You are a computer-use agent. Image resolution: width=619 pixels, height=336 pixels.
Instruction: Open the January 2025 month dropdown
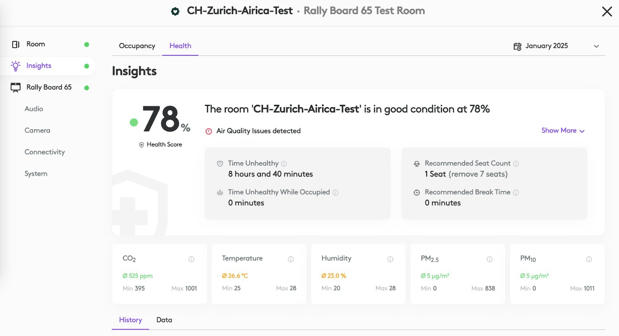[596, 46]
